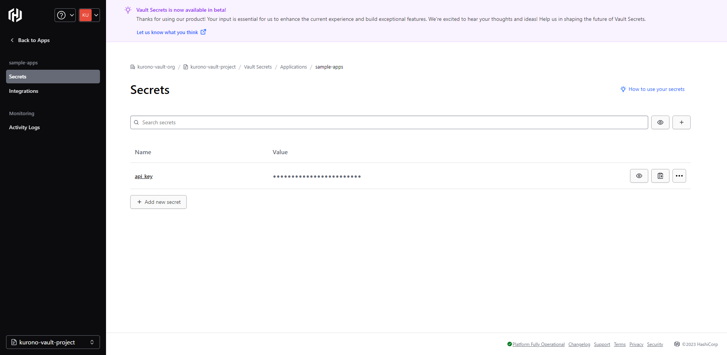Open the help menu dropdown

[x=65, y=15]
